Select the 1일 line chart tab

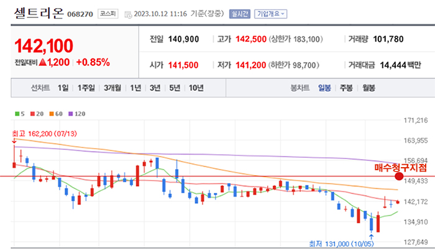tap(63, 88)
